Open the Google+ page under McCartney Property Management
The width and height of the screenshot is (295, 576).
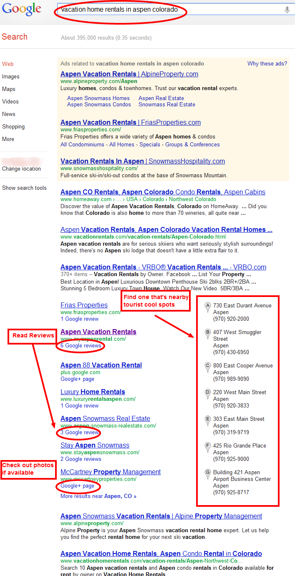pos(77,486)
